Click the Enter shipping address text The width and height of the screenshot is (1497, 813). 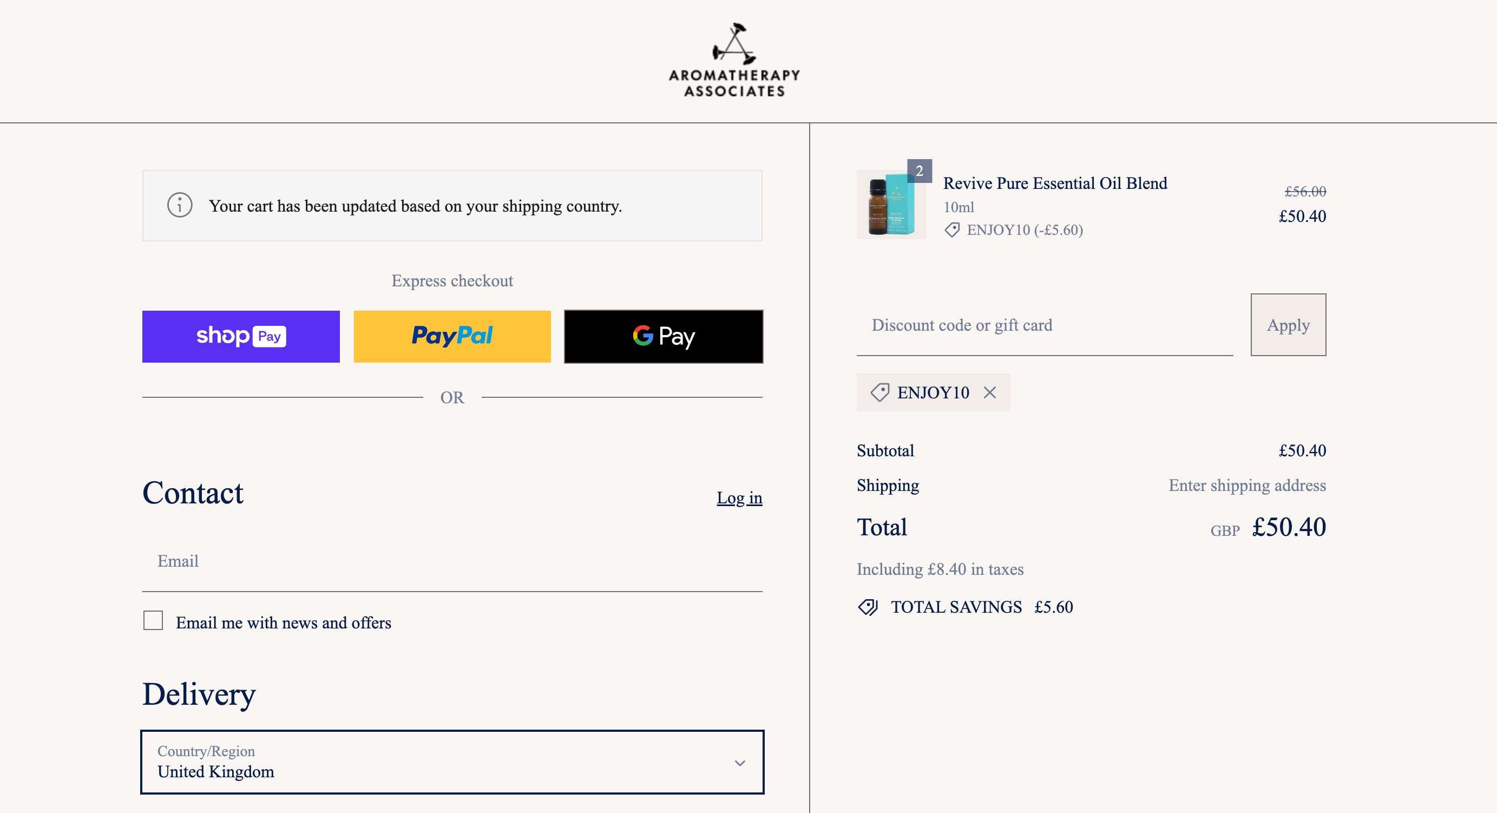pyautogui.click(x=1247, y=485)
